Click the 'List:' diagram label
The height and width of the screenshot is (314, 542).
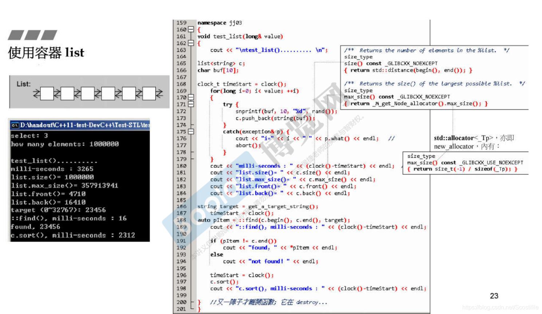(24, 84)
